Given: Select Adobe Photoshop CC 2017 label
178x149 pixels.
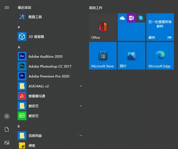Looking at the screenshot, I should 50,66.
